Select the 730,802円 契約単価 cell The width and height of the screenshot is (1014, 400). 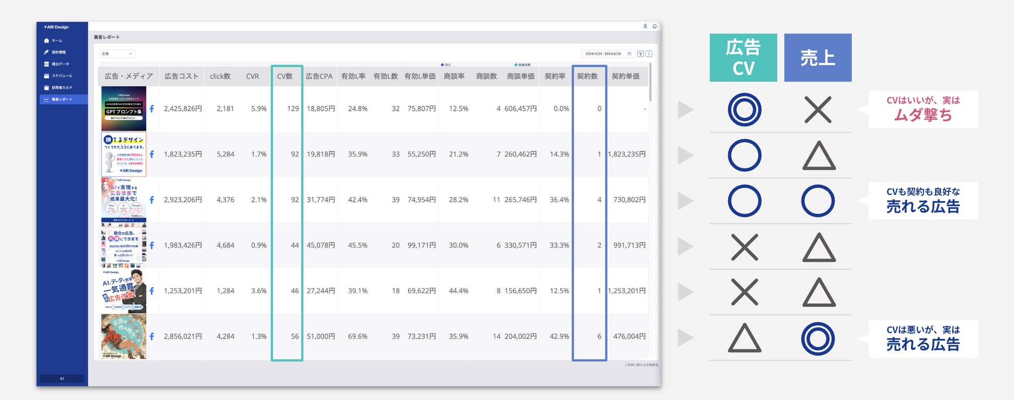pyautogui.click(x=629, y=200)
